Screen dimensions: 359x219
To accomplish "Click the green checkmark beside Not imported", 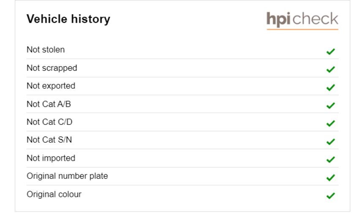I will point(330,160).
